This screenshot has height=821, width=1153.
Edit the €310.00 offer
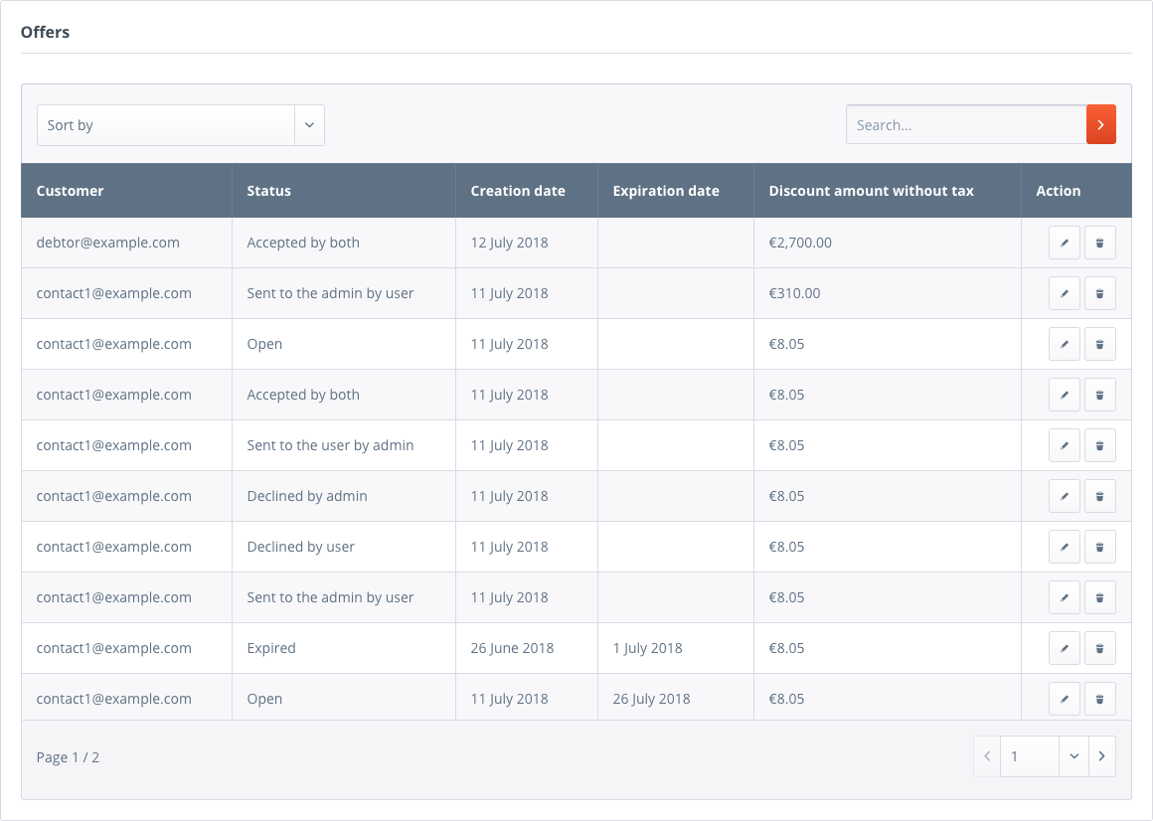(1064, 293)
